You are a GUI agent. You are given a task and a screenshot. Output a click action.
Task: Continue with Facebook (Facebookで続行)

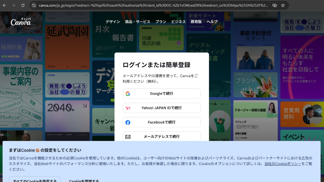(162, 122)
